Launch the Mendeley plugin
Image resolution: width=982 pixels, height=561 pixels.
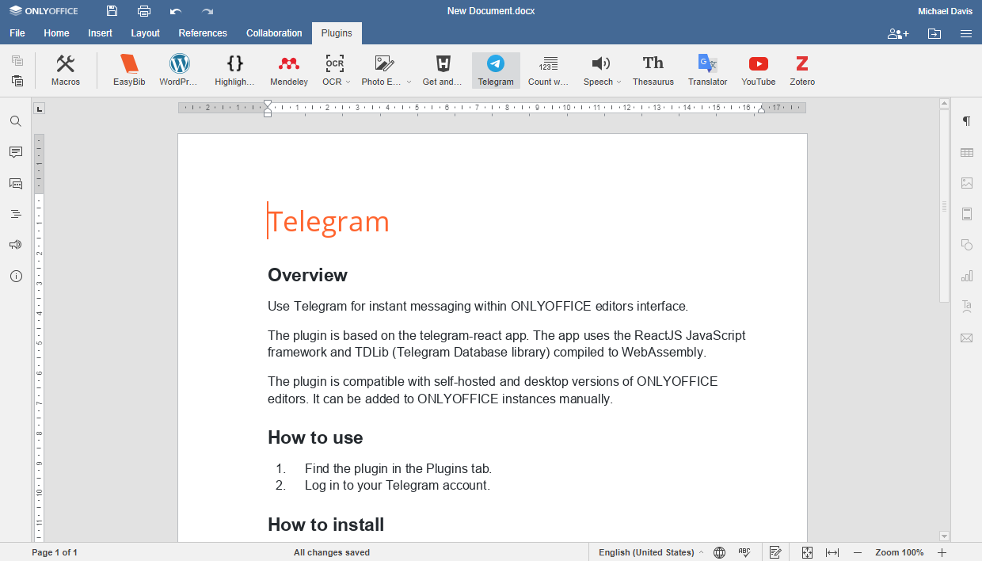click(x=289, y=71)
